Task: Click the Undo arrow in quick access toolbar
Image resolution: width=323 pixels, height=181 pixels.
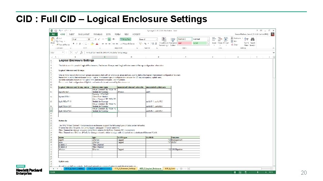Action: (x=60, y=31)
